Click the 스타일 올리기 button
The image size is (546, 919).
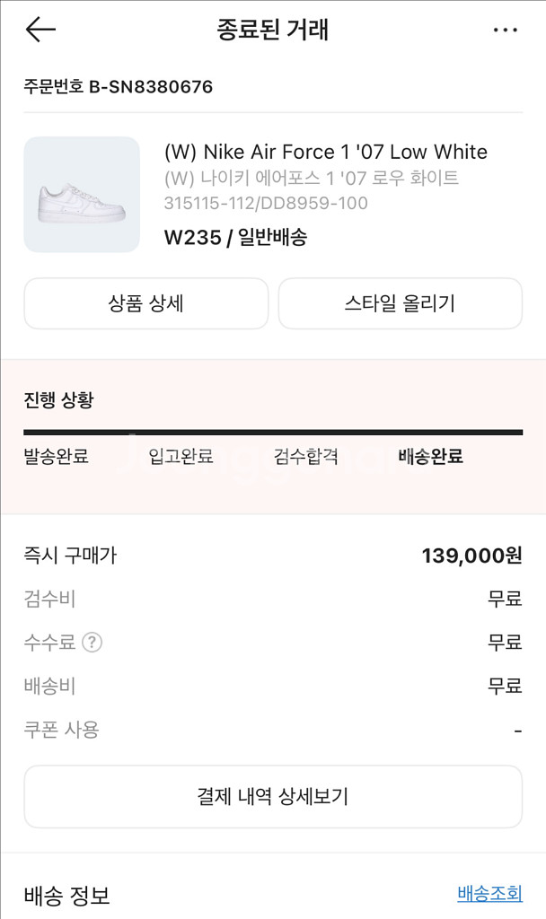click(400, 303)
